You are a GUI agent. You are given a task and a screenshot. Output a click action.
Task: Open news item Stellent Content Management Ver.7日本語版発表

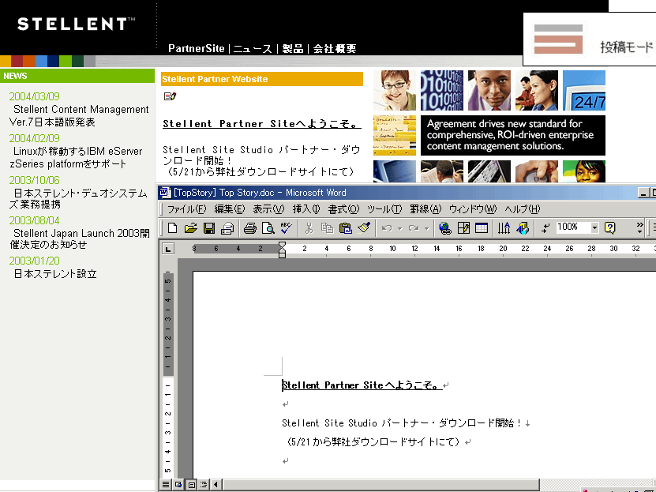(79, 116)
